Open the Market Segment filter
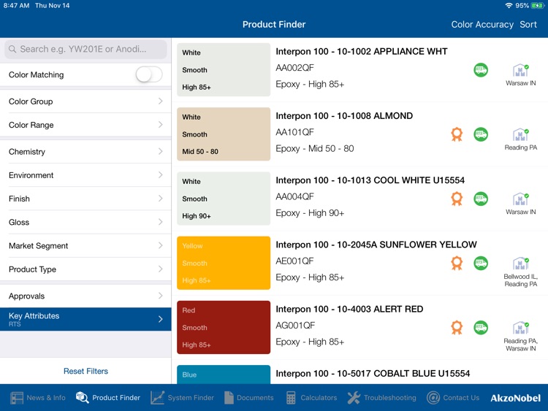Screen dimensions: 548x411 (85, 245)
